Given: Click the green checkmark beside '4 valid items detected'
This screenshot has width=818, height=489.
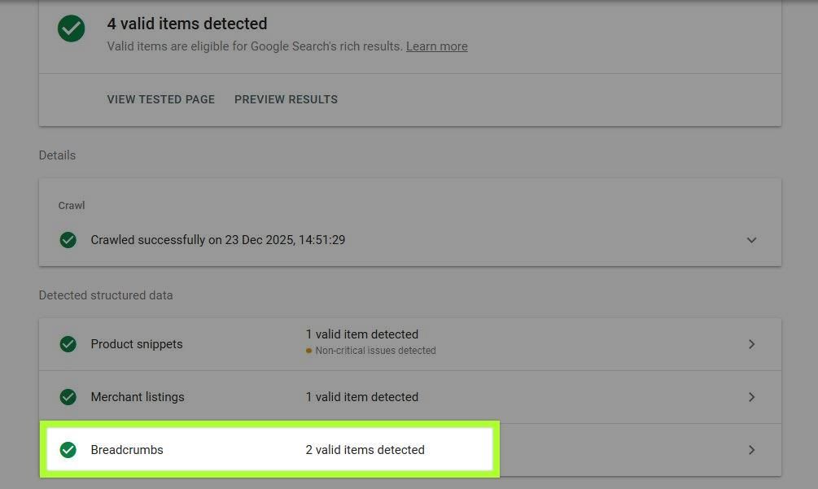Looking at the screenshot, I should pyautogui.click(x=70, y=28).
